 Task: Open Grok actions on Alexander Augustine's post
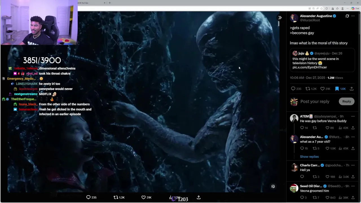coord(347,16)
